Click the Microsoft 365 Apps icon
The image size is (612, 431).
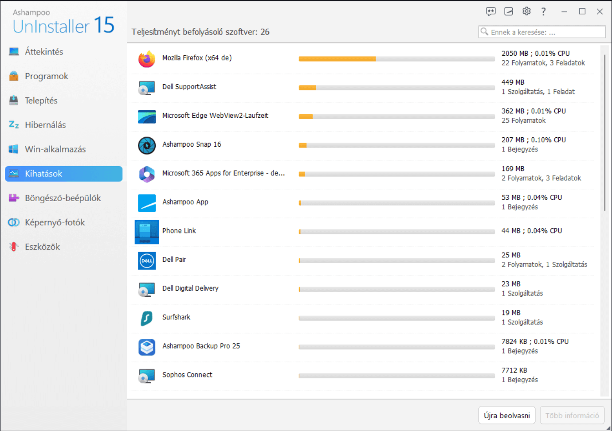click(147, 174)
